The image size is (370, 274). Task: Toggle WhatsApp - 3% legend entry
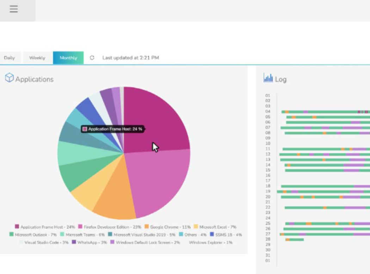click(90, 242)
